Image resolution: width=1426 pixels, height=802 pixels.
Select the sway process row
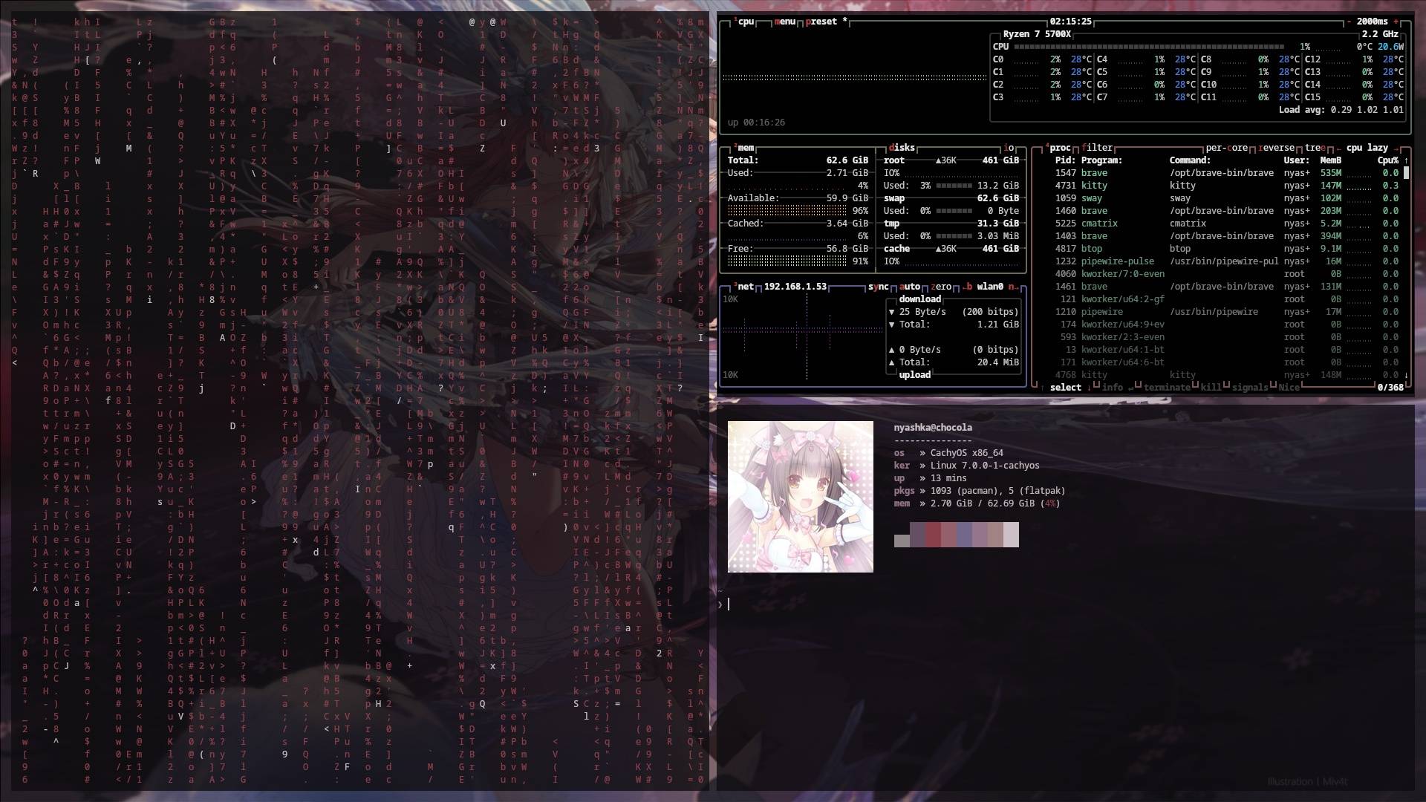(1226, 198)
